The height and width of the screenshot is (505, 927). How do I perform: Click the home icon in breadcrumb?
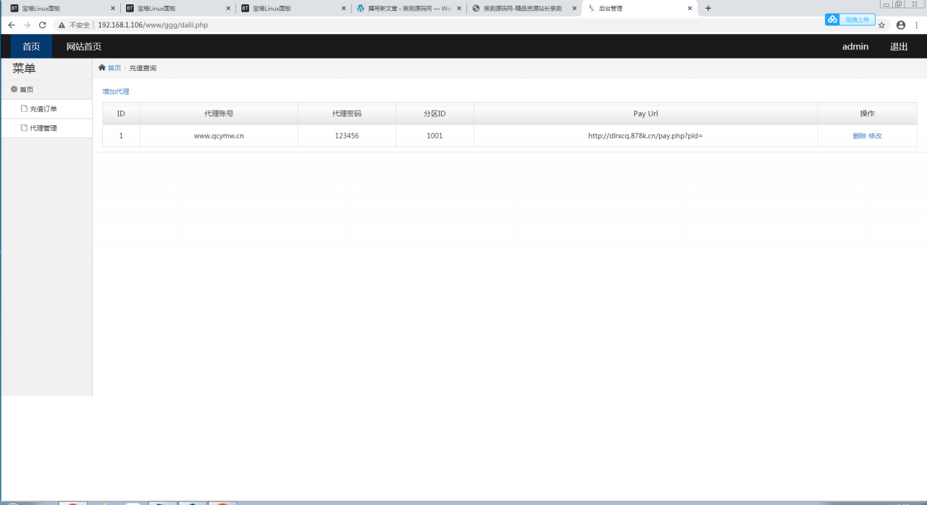pyautogui.click(x=102, y=68)
